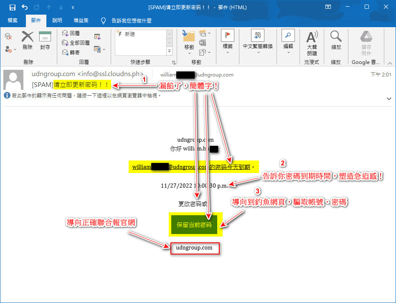Delete the message with the 刪除 button
The height and width of the screenshot is (303, 396).
(x=28, y=41)
